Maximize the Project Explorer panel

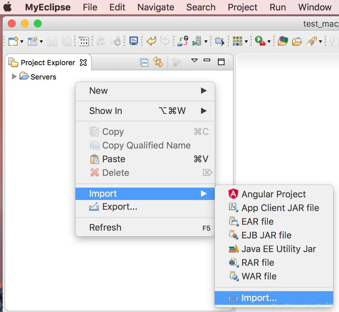pyautogui.click(x=221, y=62)
